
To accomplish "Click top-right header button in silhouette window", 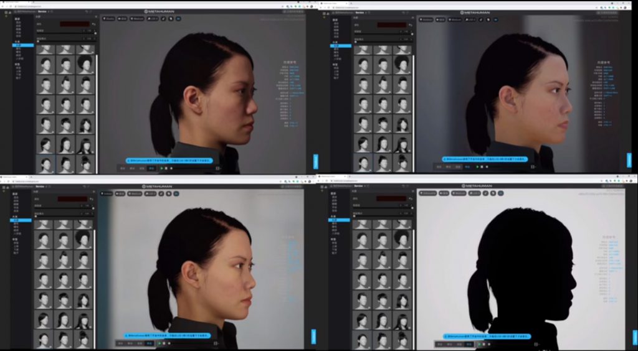I will (x=613, y=185).
